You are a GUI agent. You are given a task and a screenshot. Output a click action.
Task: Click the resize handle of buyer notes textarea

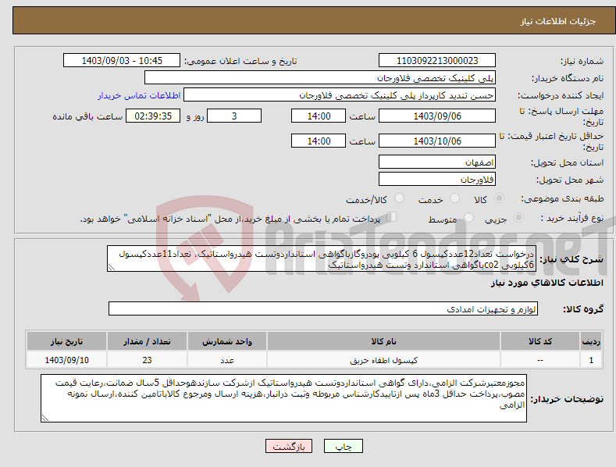tap(45, 419)
